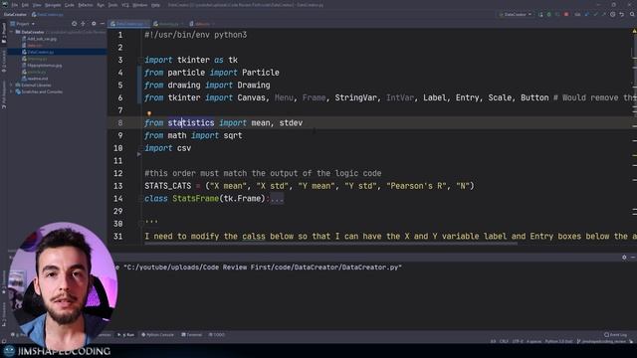The width and height of the screenshot is (637, 358).
Task: Collapse the DataCreator root folder
Action: (12, 32)
